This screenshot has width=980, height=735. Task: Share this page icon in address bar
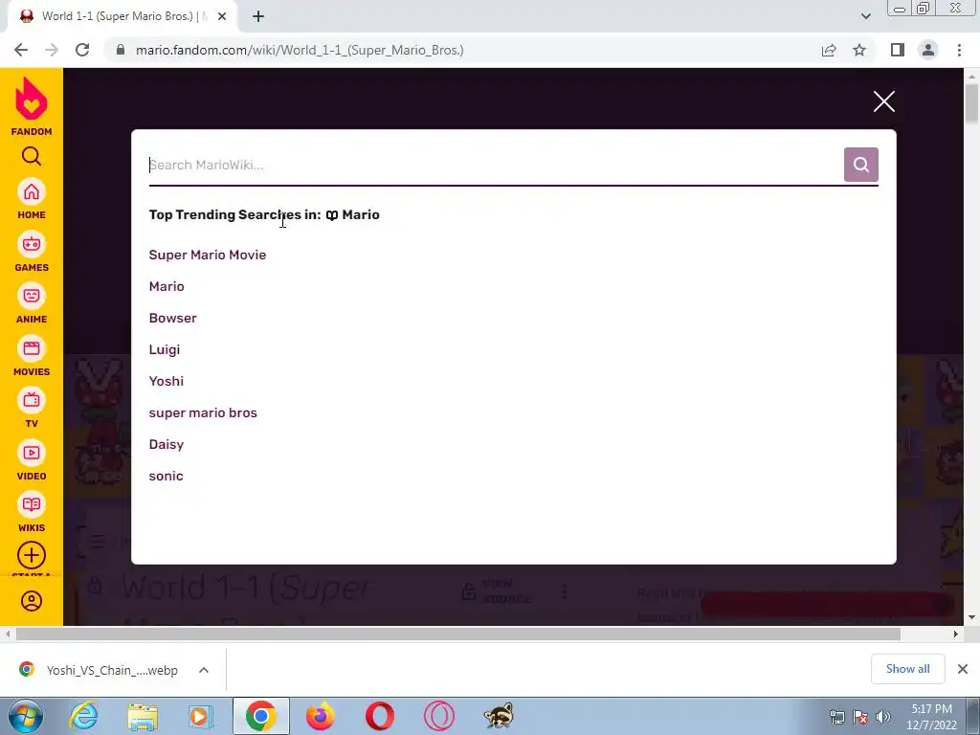click(829, 50)
